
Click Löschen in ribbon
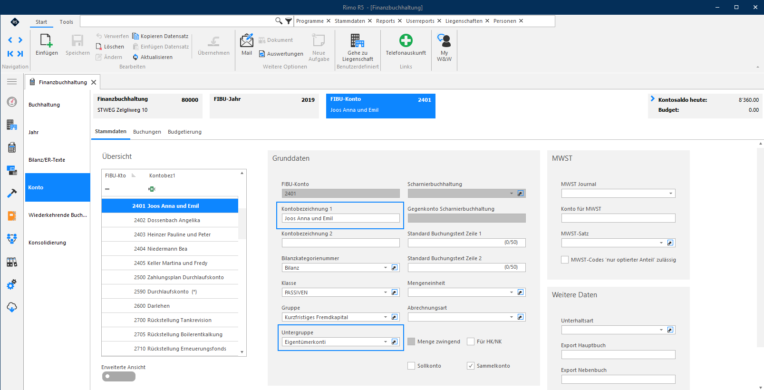tap(110, 47)
